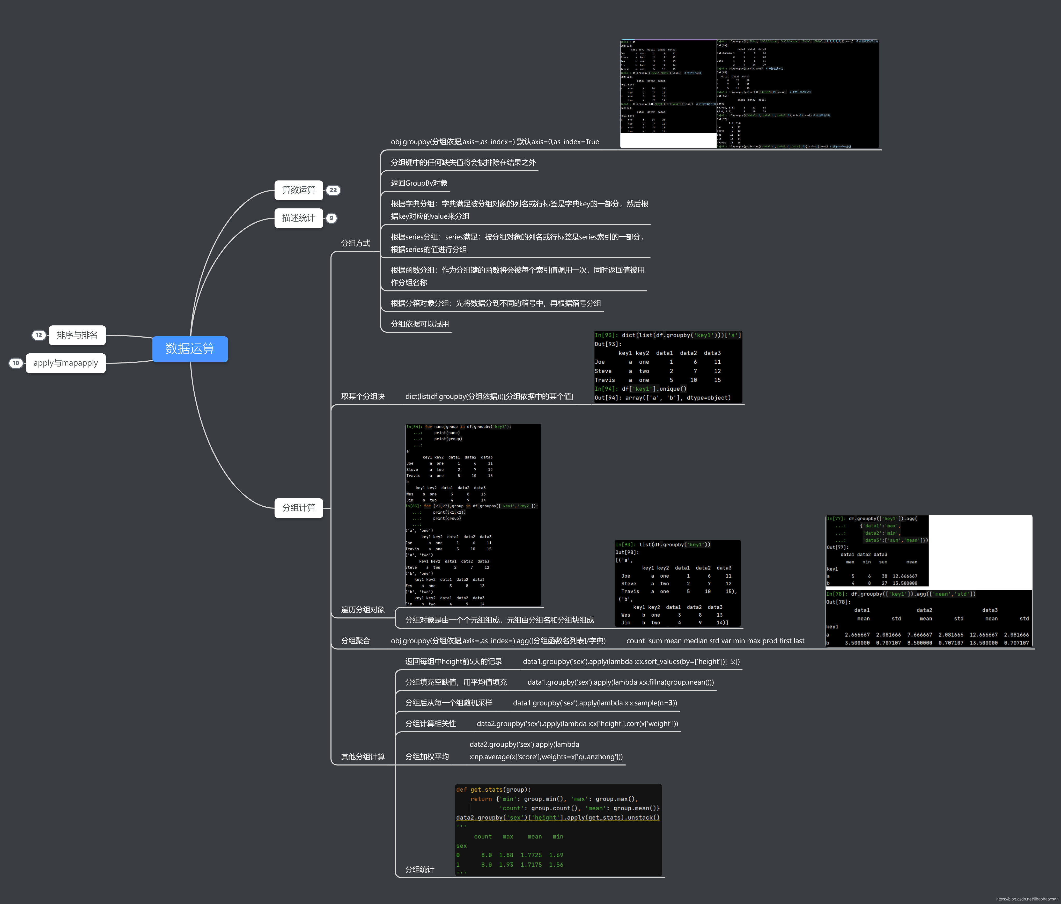Open the In[61] df groupby examples thumbnail
This screenshot has height=904, width=1061.
[668, 86]
